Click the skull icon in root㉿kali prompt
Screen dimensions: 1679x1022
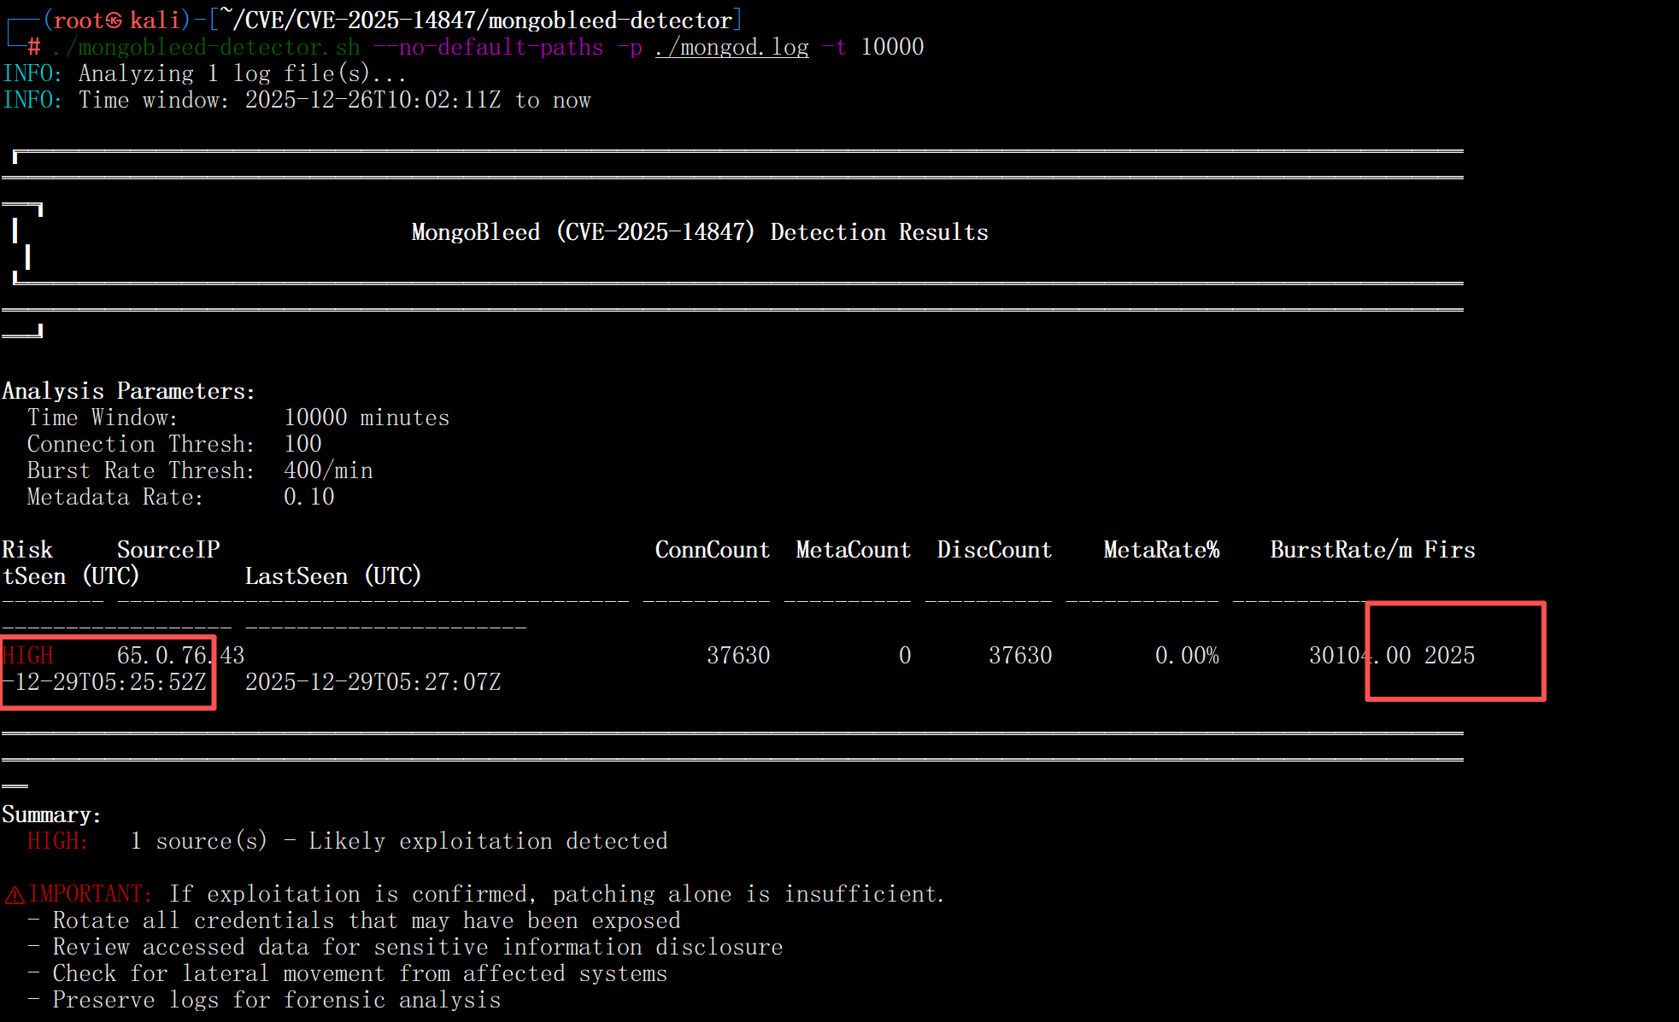[x=113, y=20]
